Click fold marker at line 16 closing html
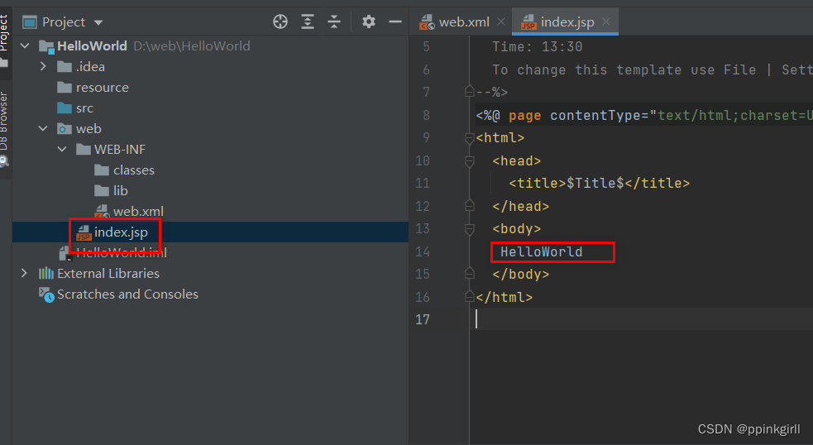 [469, 297]
